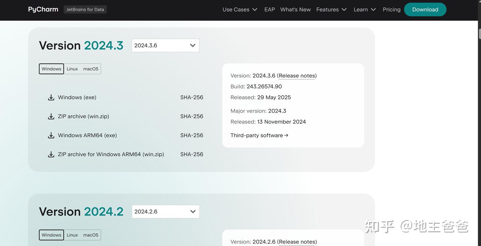
Task: Click the Download button in header
Action: pos(425,9)
